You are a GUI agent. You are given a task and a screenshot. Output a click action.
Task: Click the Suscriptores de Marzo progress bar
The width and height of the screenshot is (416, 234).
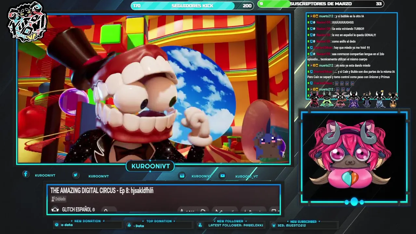[x=320, y=4]
